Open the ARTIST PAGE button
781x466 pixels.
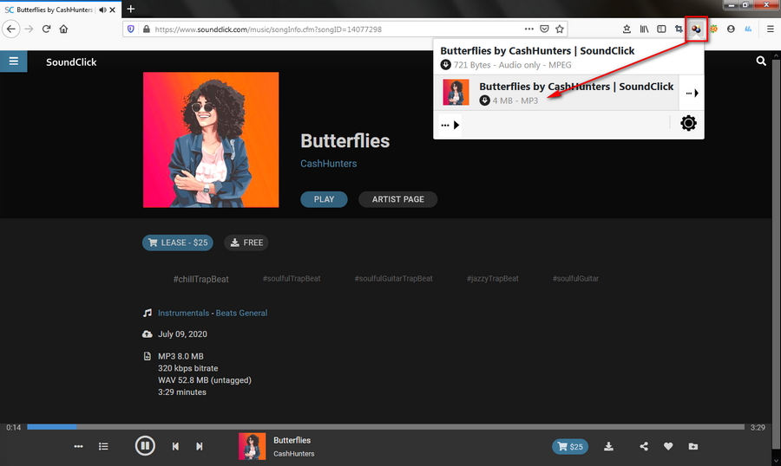tap(398, 199)
